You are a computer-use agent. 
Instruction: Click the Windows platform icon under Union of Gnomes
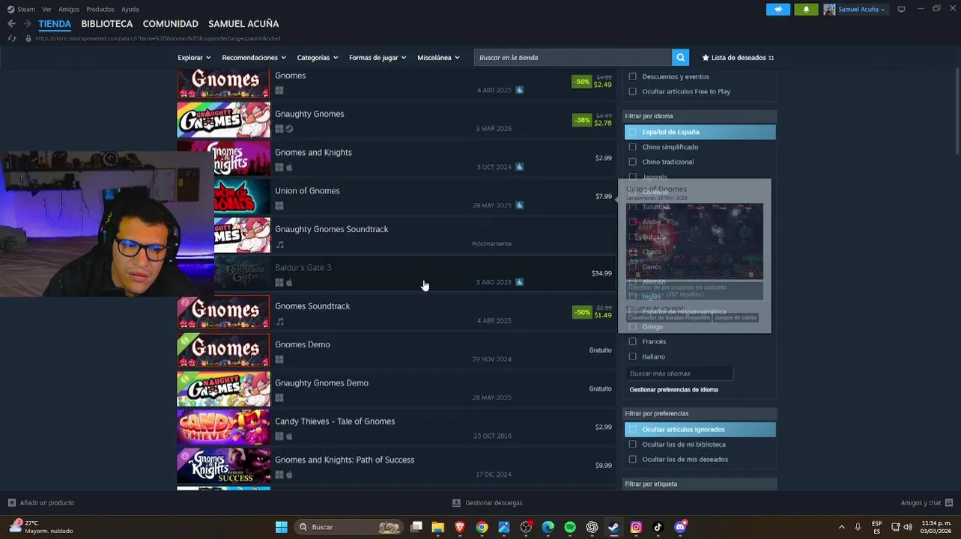279,206
